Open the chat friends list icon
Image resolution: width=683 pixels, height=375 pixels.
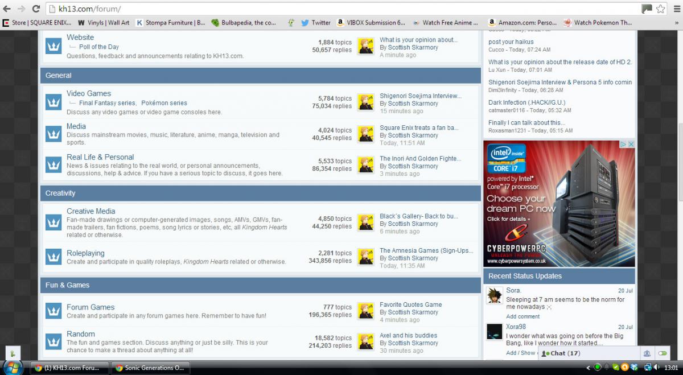pos(647,353)
